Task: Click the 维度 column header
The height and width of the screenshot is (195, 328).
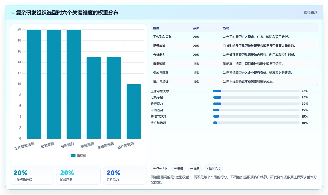Action: tap(156, 28)
